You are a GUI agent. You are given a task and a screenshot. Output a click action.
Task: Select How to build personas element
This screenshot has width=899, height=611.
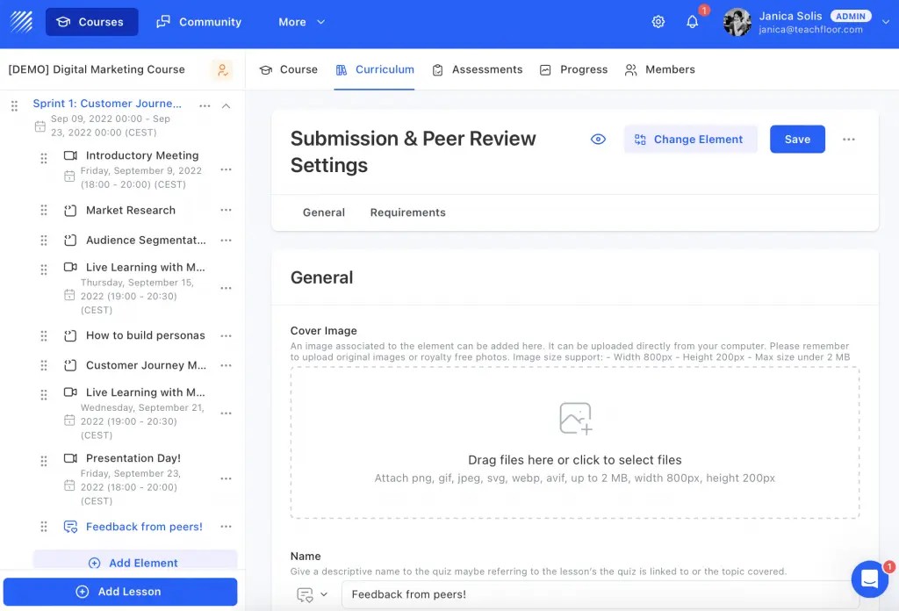(x=145, y=335)
